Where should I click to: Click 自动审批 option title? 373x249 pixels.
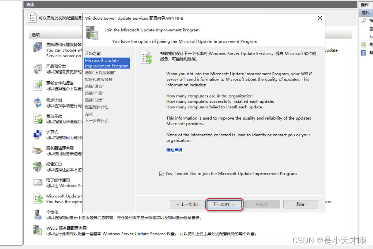coord(54,116)
